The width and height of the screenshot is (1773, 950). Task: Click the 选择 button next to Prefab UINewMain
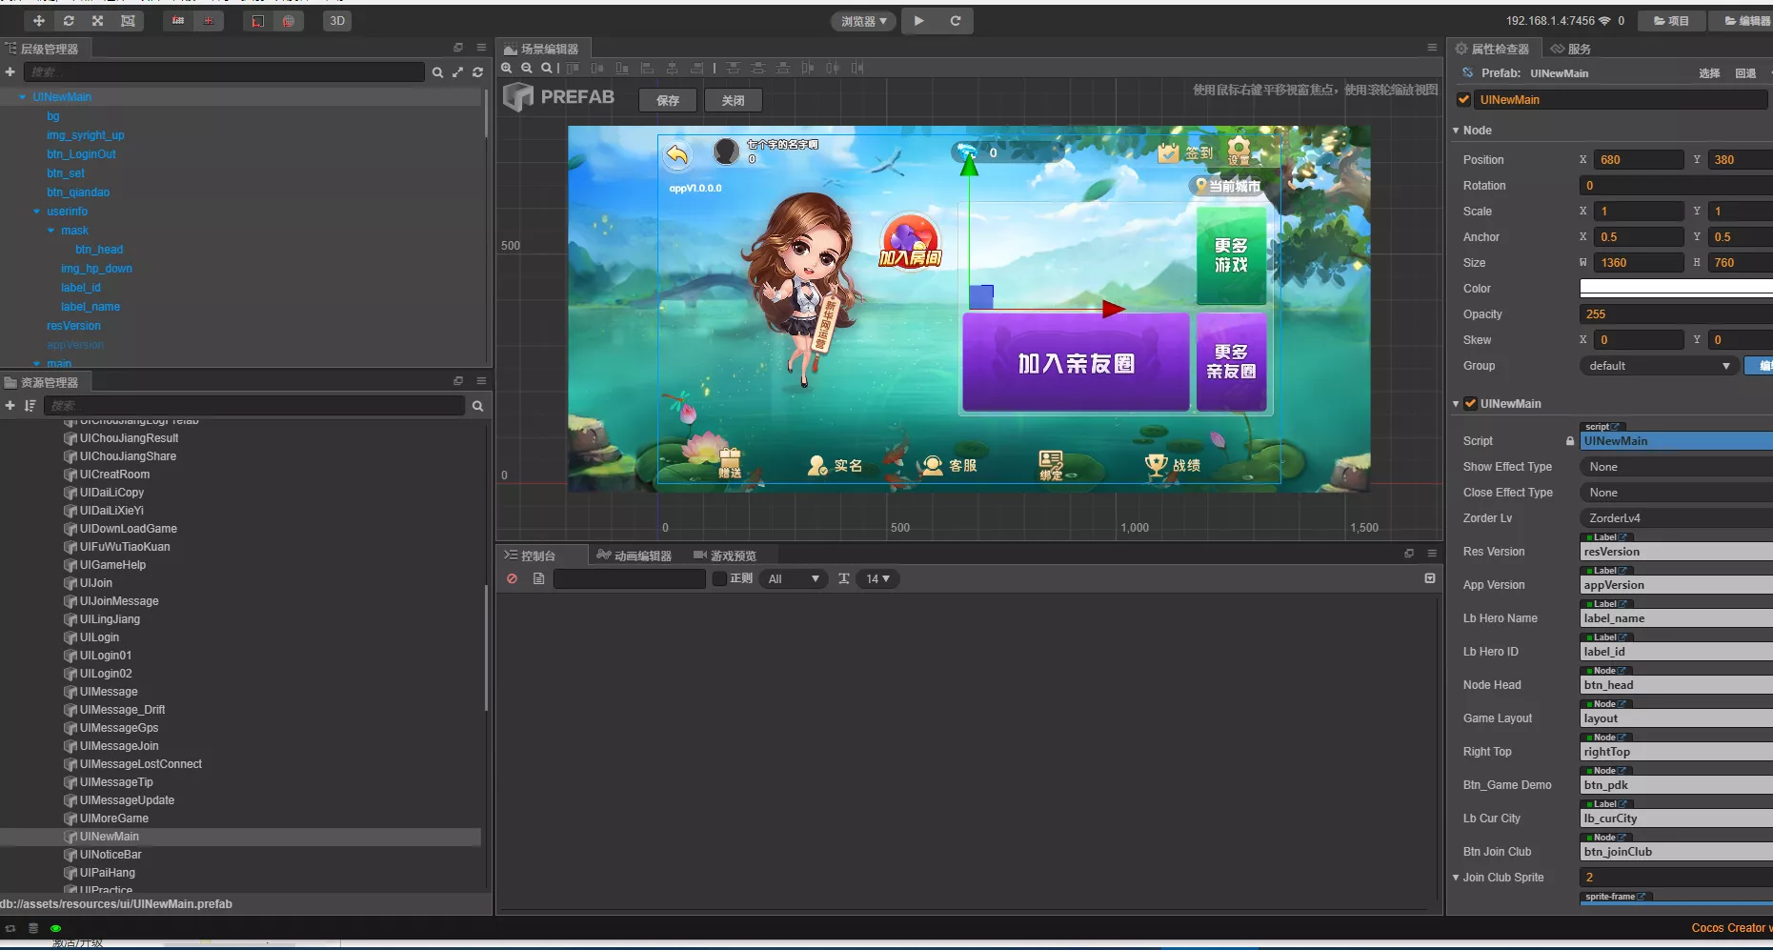pyautogui.click(x=1709, y=72)
